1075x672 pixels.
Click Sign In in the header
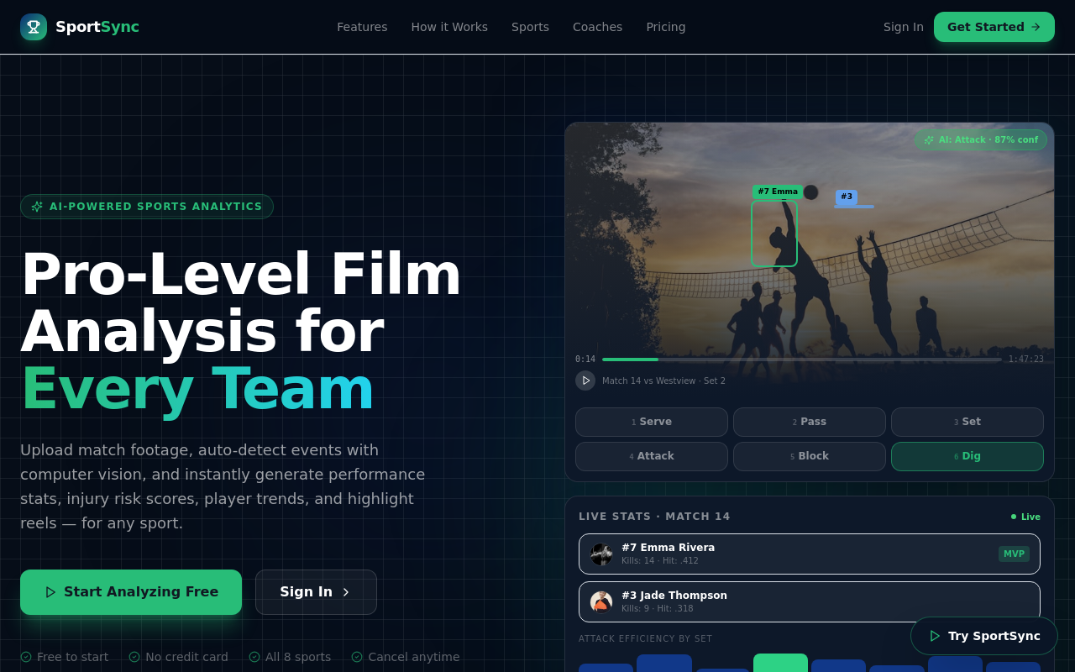point(903,27)
